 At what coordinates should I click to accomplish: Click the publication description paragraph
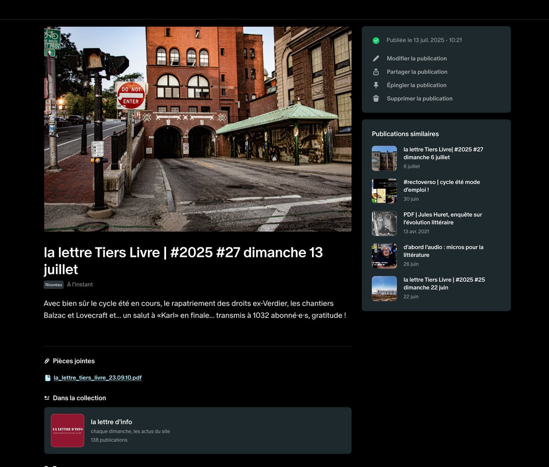coord(195,310)
